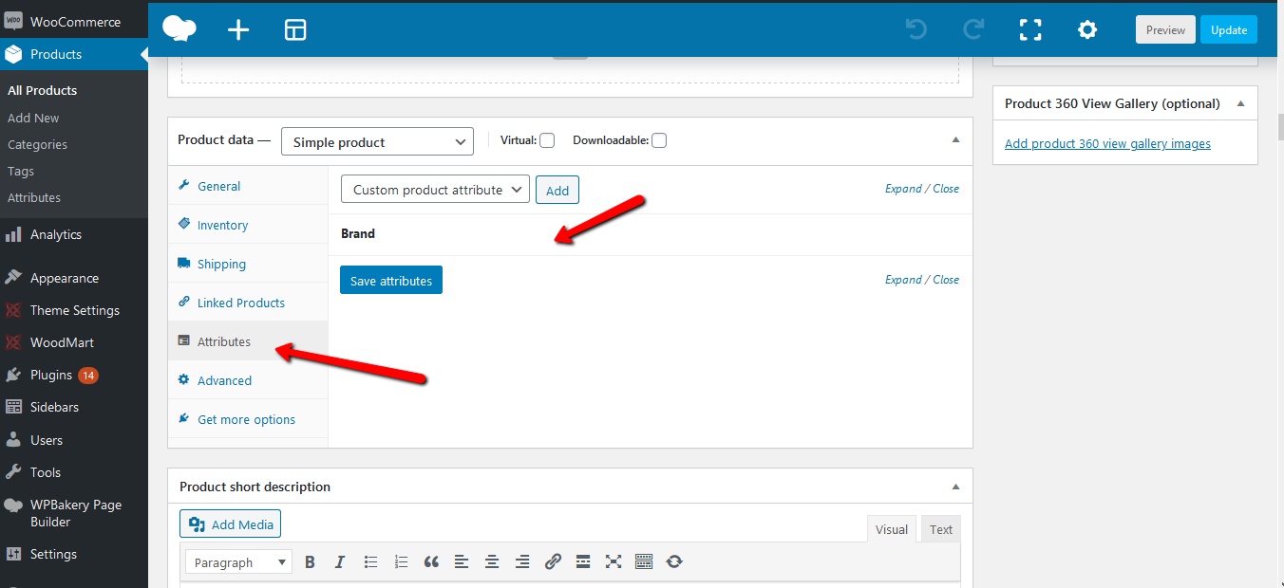This screenshot has height=588, width=1284.
Task: Go to Add New product submenu
Action: (x=33, y=118)
